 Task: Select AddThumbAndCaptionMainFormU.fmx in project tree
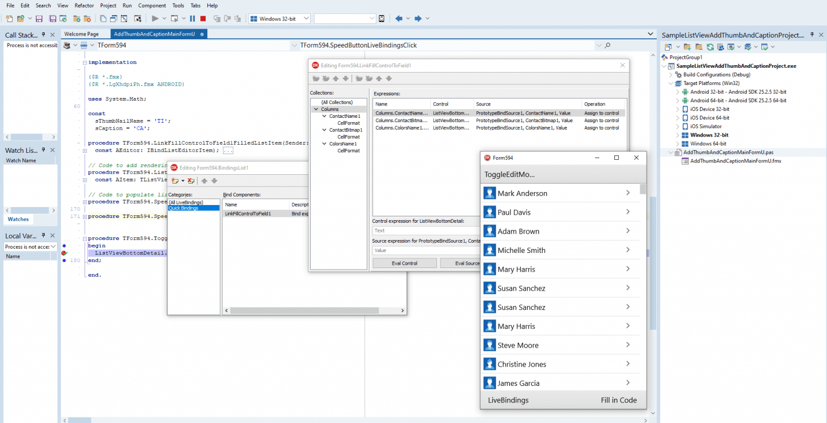(735, 161)
